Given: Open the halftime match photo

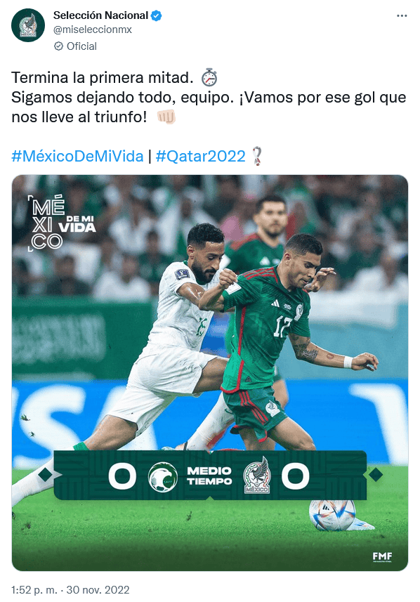Looking at the screenshot, I should 209,373.
